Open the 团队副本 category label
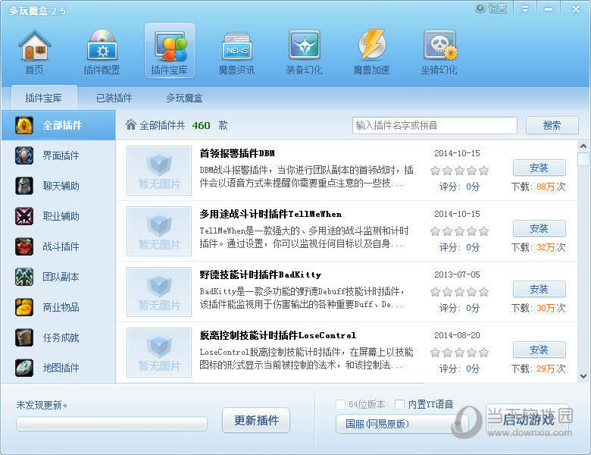The height and width of the screenshot is (455, 591). tap(61, 277)
